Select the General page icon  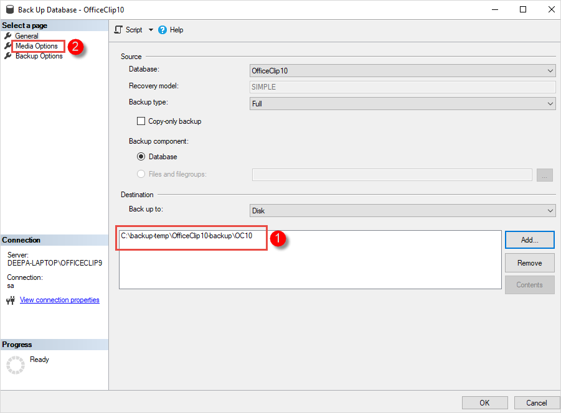pos(8,35)
